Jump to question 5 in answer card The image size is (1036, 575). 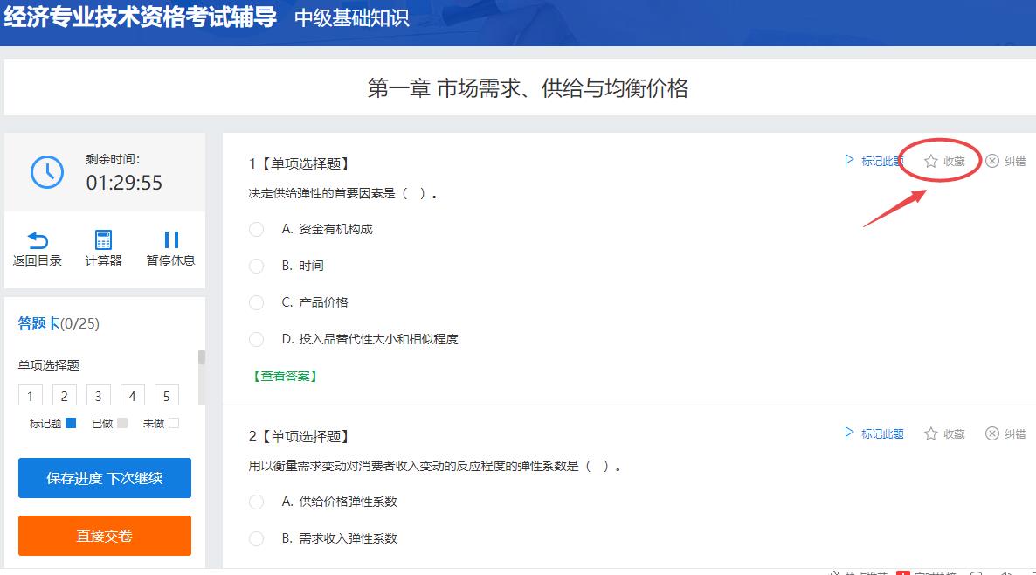[x=166, y=396]
